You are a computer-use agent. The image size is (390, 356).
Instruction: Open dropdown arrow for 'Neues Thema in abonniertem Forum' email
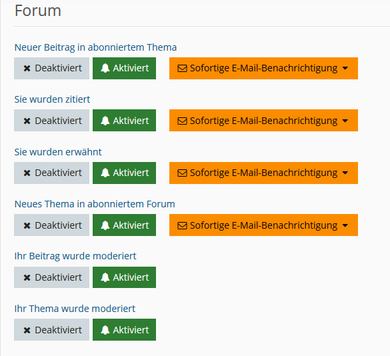pos(345,225)
